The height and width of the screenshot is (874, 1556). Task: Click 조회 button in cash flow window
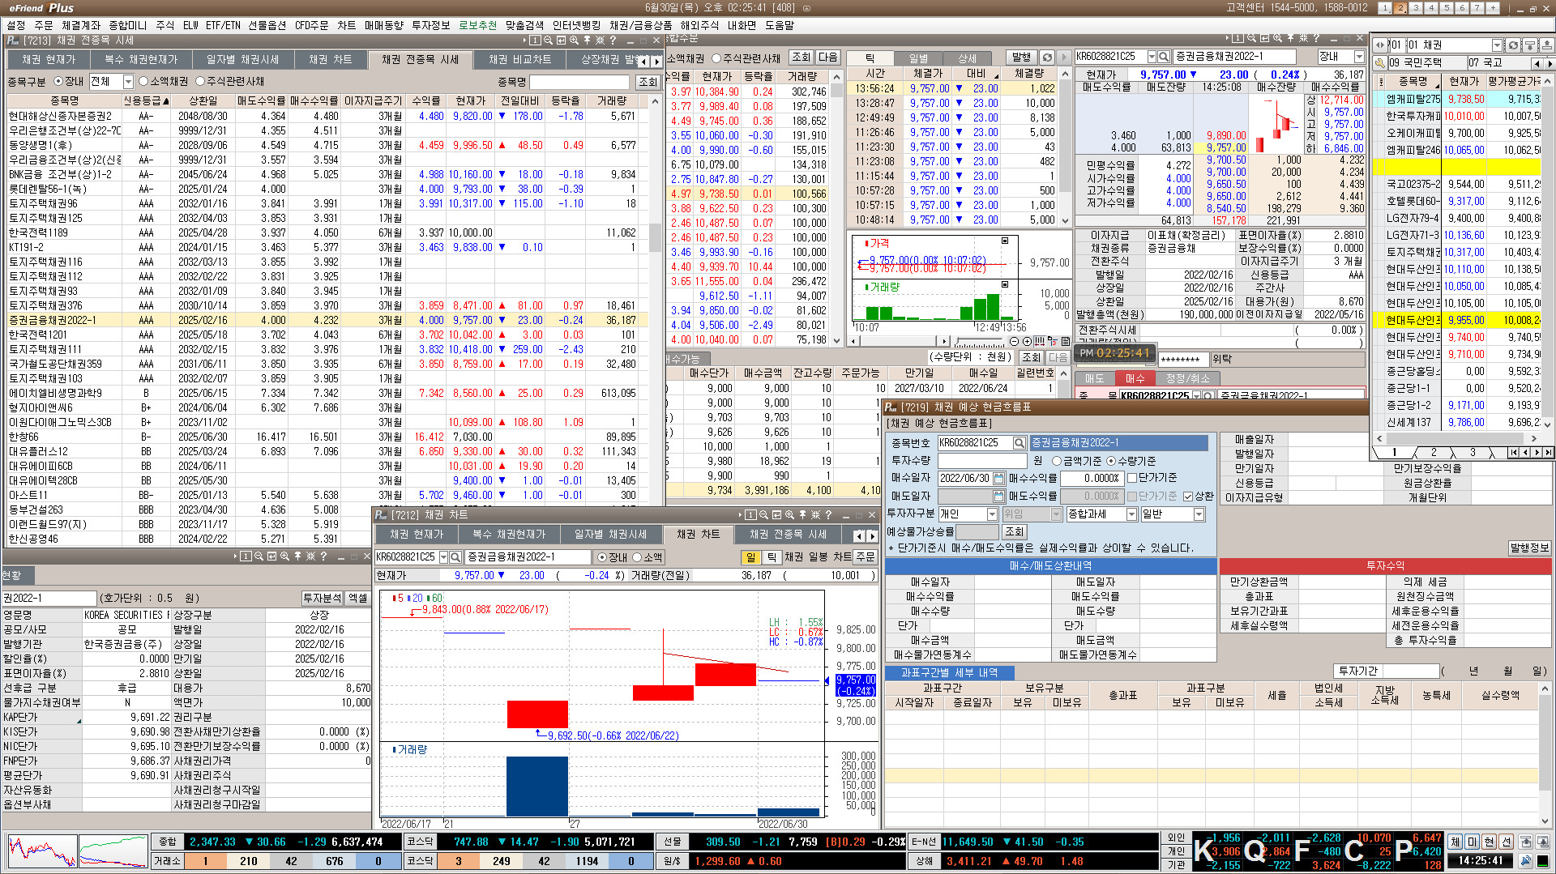tap(1015, 532)
